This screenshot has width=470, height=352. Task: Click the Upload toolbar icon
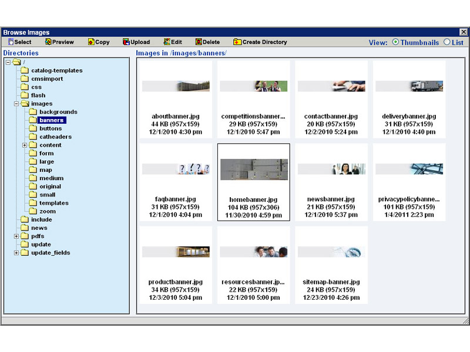click(126, 42)
